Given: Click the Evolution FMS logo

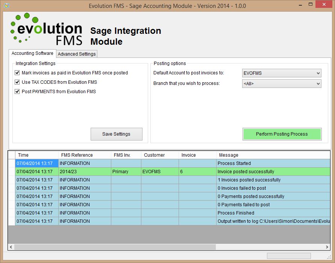Looking at the screenshot, I should click(x=46, y=29).
